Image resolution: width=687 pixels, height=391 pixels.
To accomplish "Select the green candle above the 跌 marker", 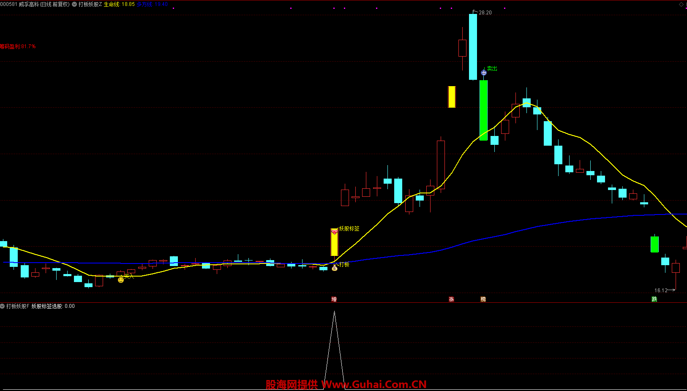I will [x=654, y=244].
